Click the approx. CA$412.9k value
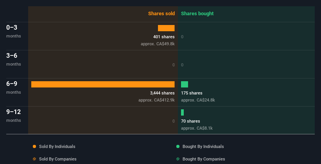Viewport: 321px width, 164px height. (156, 100)
